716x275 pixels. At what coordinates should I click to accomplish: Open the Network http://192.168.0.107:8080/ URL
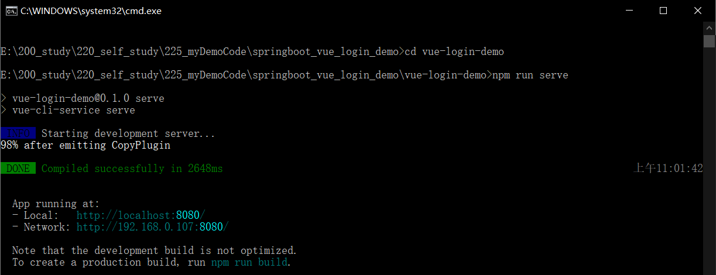pos(152,227)
